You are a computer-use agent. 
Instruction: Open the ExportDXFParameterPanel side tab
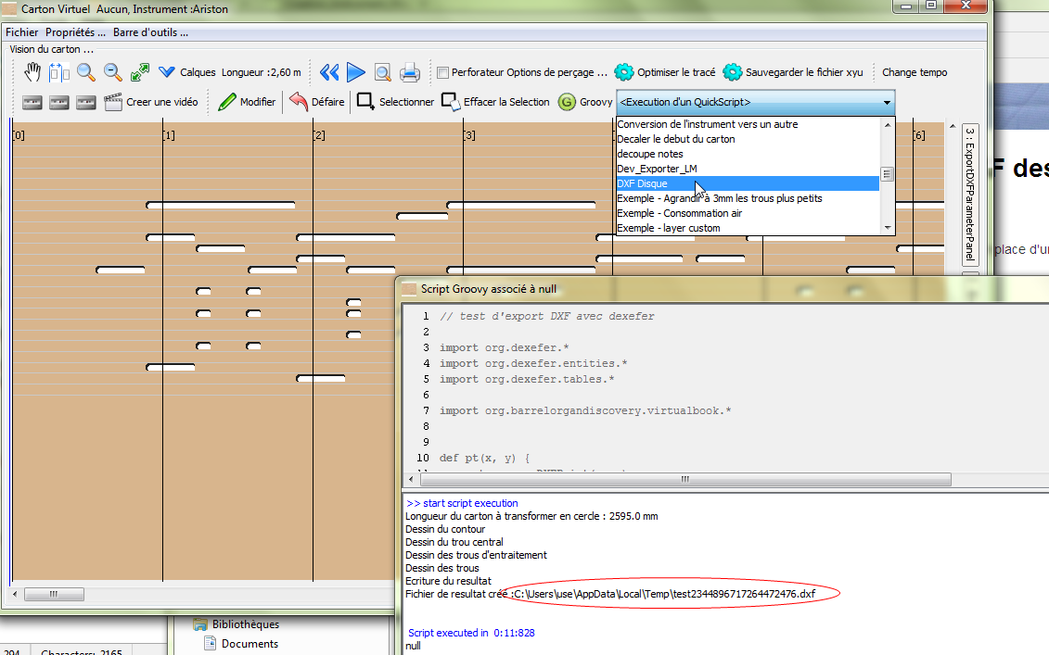(971, 195)
